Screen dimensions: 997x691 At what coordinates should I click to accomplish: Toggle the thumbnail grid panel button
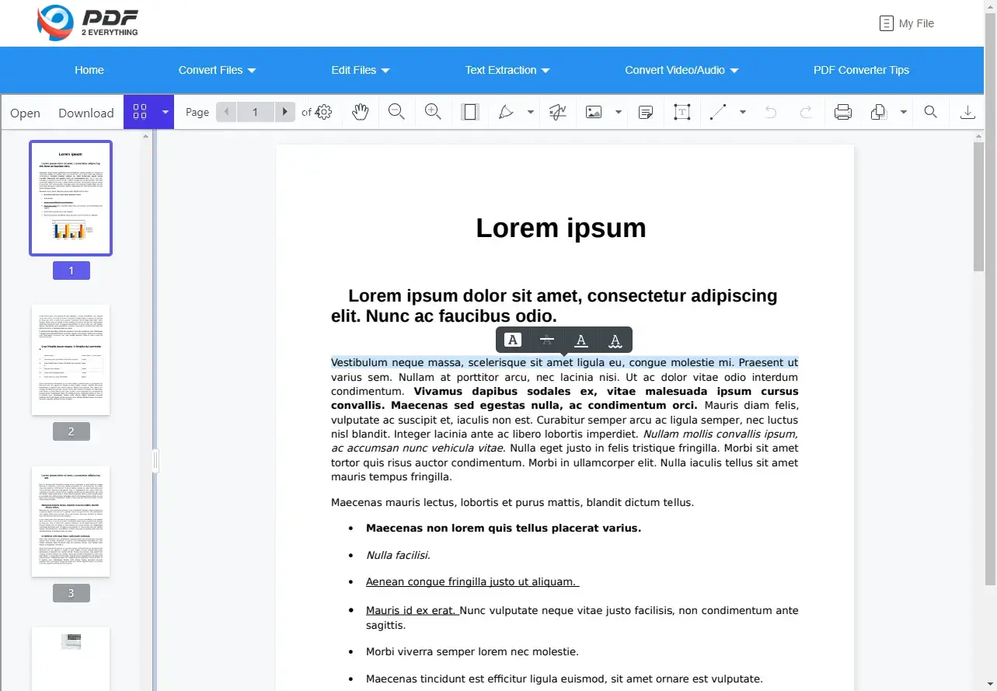140,112
